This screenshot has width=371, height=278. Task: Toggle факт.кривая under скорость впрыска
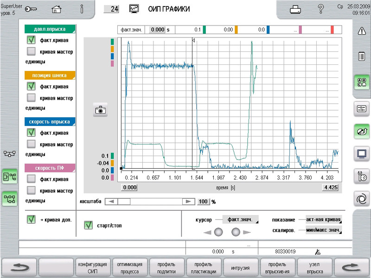pyautogui.click(x=31, y=133)
